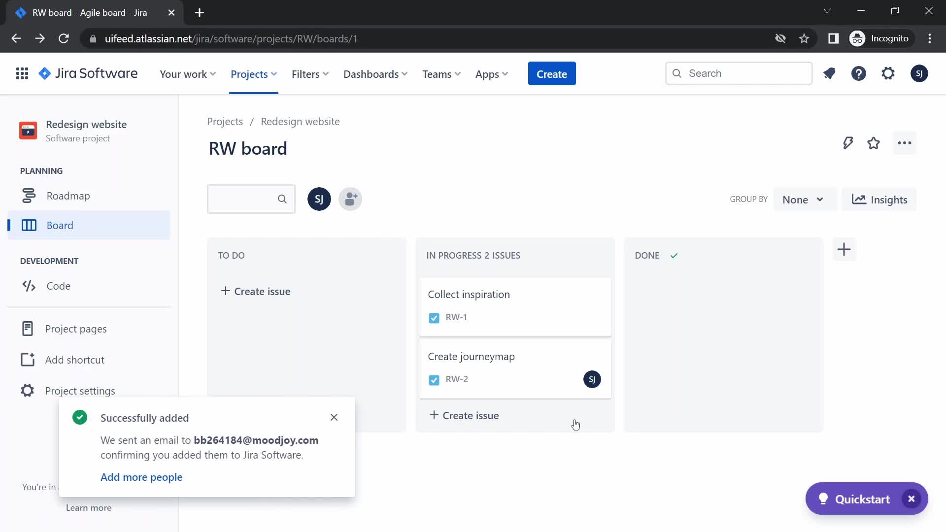Open the Your work dropdown menu

[188, 73]
